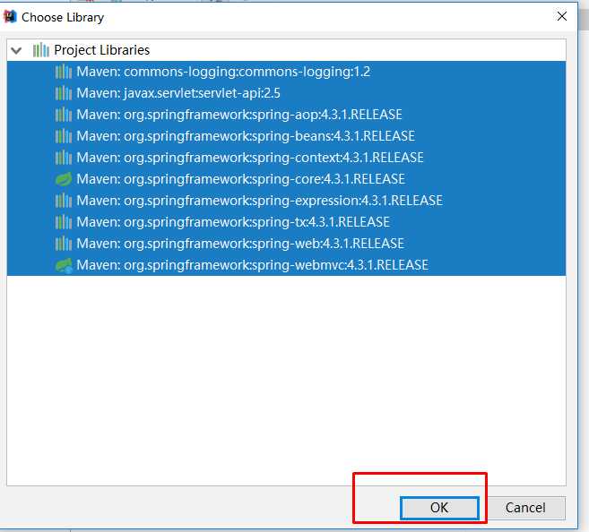Click the commons-logging library icon
This screenshot has height=532, width=589.
64,72
